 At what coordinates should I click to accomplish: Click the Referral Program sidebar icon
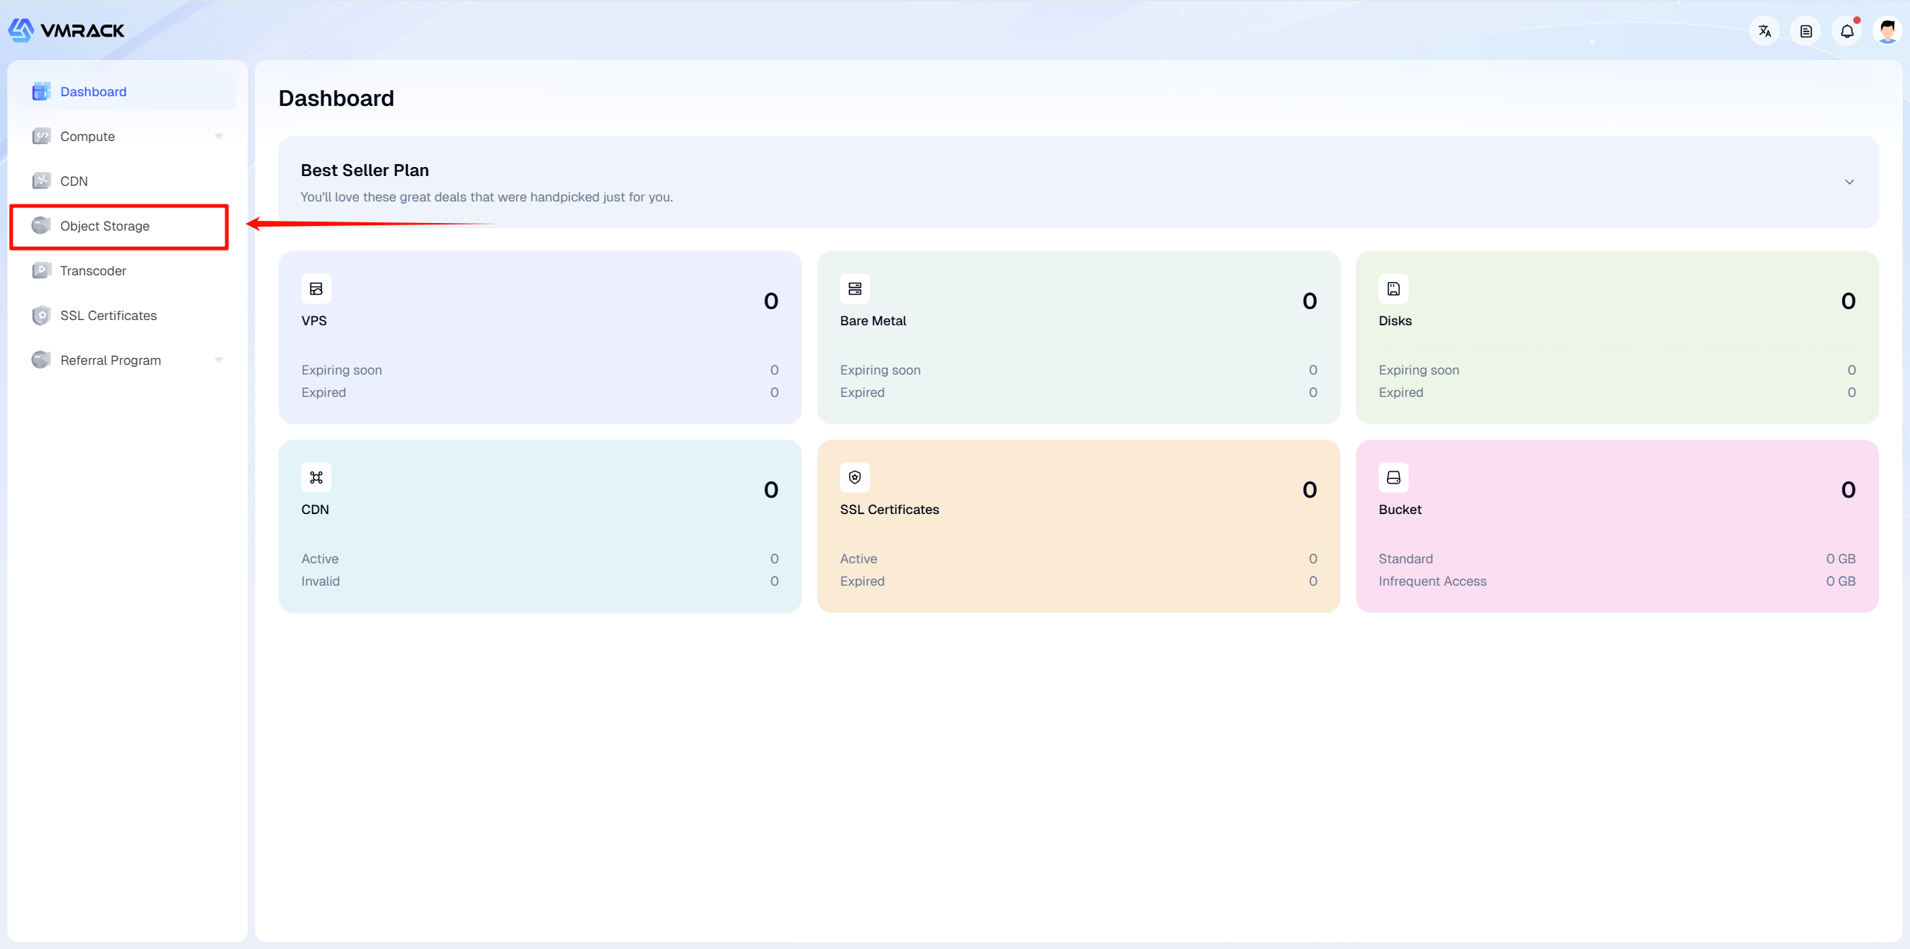(42, 360)
